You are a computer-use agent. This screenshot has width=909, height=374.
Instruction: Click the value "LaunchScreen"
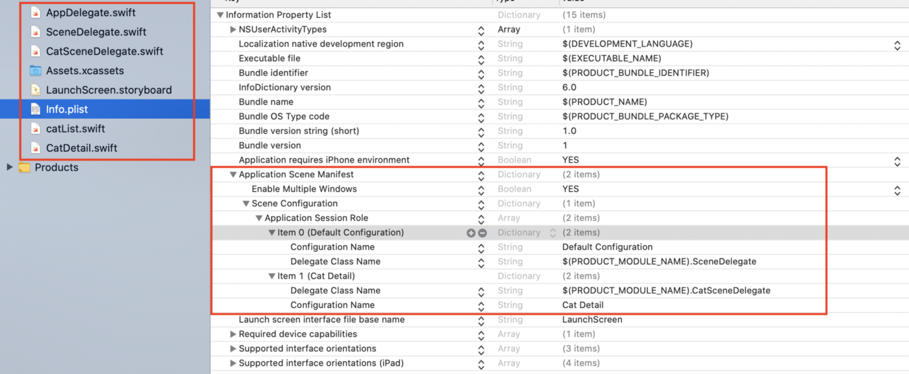[592, 319]
